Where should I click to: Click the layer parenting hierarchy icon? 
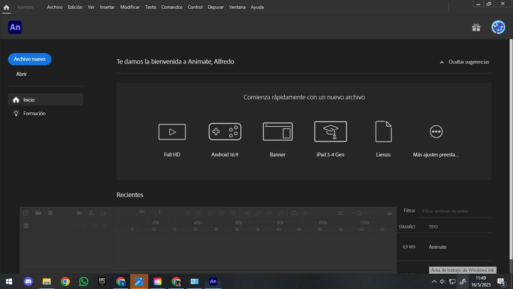point(91,213)
